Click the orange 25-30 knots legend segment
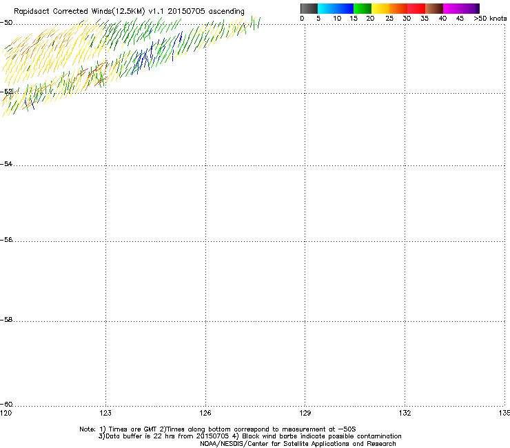Image resolution: width=510 pixels, height=448 pixels. (398, 8)
